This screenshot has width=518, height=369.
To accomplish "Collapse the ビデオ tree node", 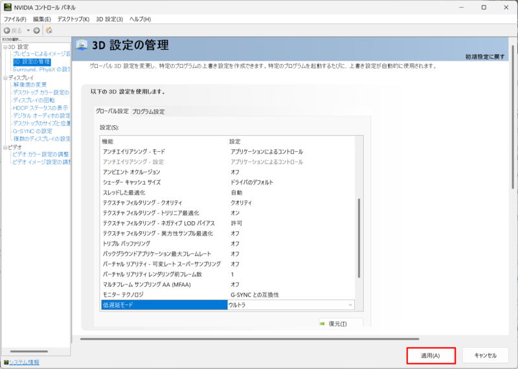I will pos(5,148).
